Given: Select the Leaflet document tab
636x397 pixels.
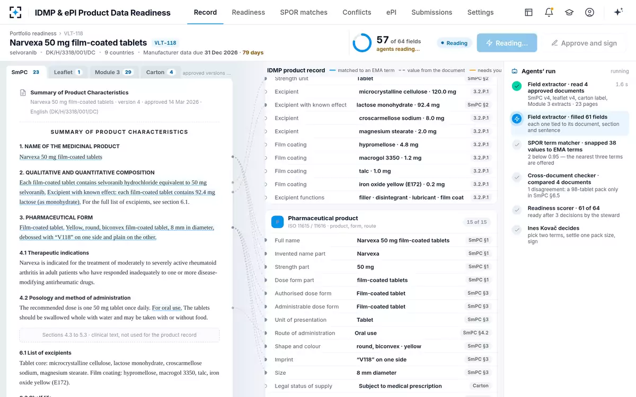Looking at the screenshot, I should [x=68, y=72].
